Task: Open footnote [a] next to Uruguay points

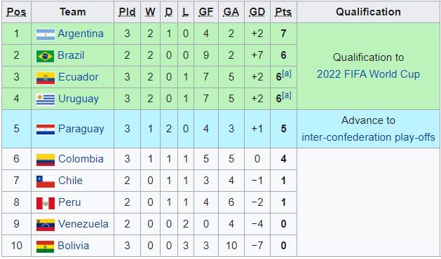Action: (x=287, y=95)
